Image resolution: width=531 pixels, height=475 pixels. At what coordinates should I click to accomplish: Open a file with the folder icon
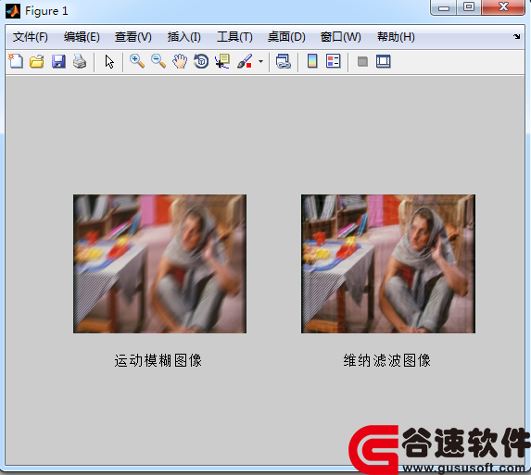36,61
